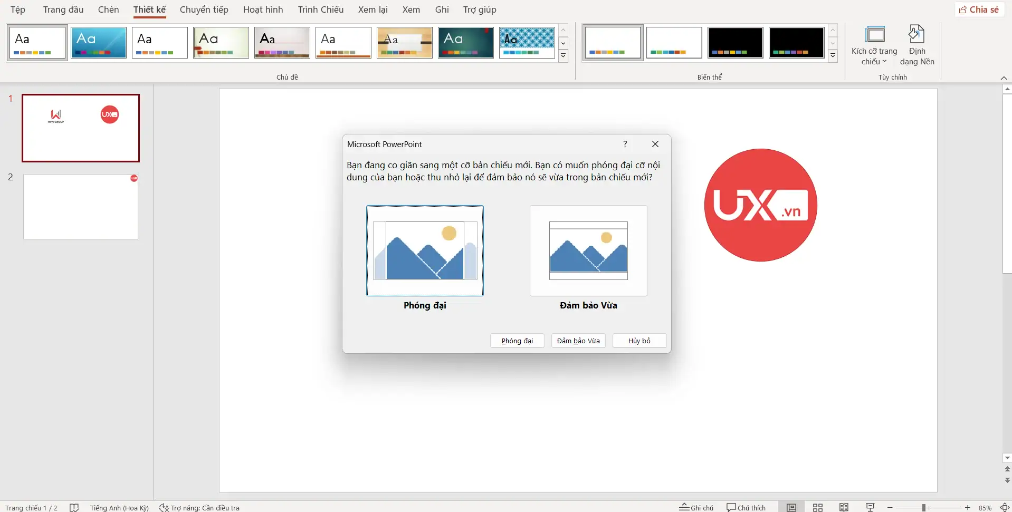Click the UX.vn logo on the slide
1012x512 pixels.
pos(760,205)
